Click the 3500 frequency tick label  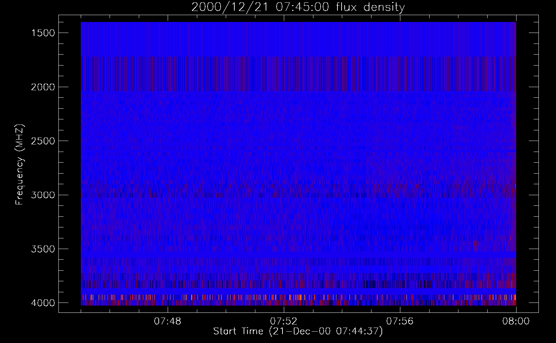(43, 249)
